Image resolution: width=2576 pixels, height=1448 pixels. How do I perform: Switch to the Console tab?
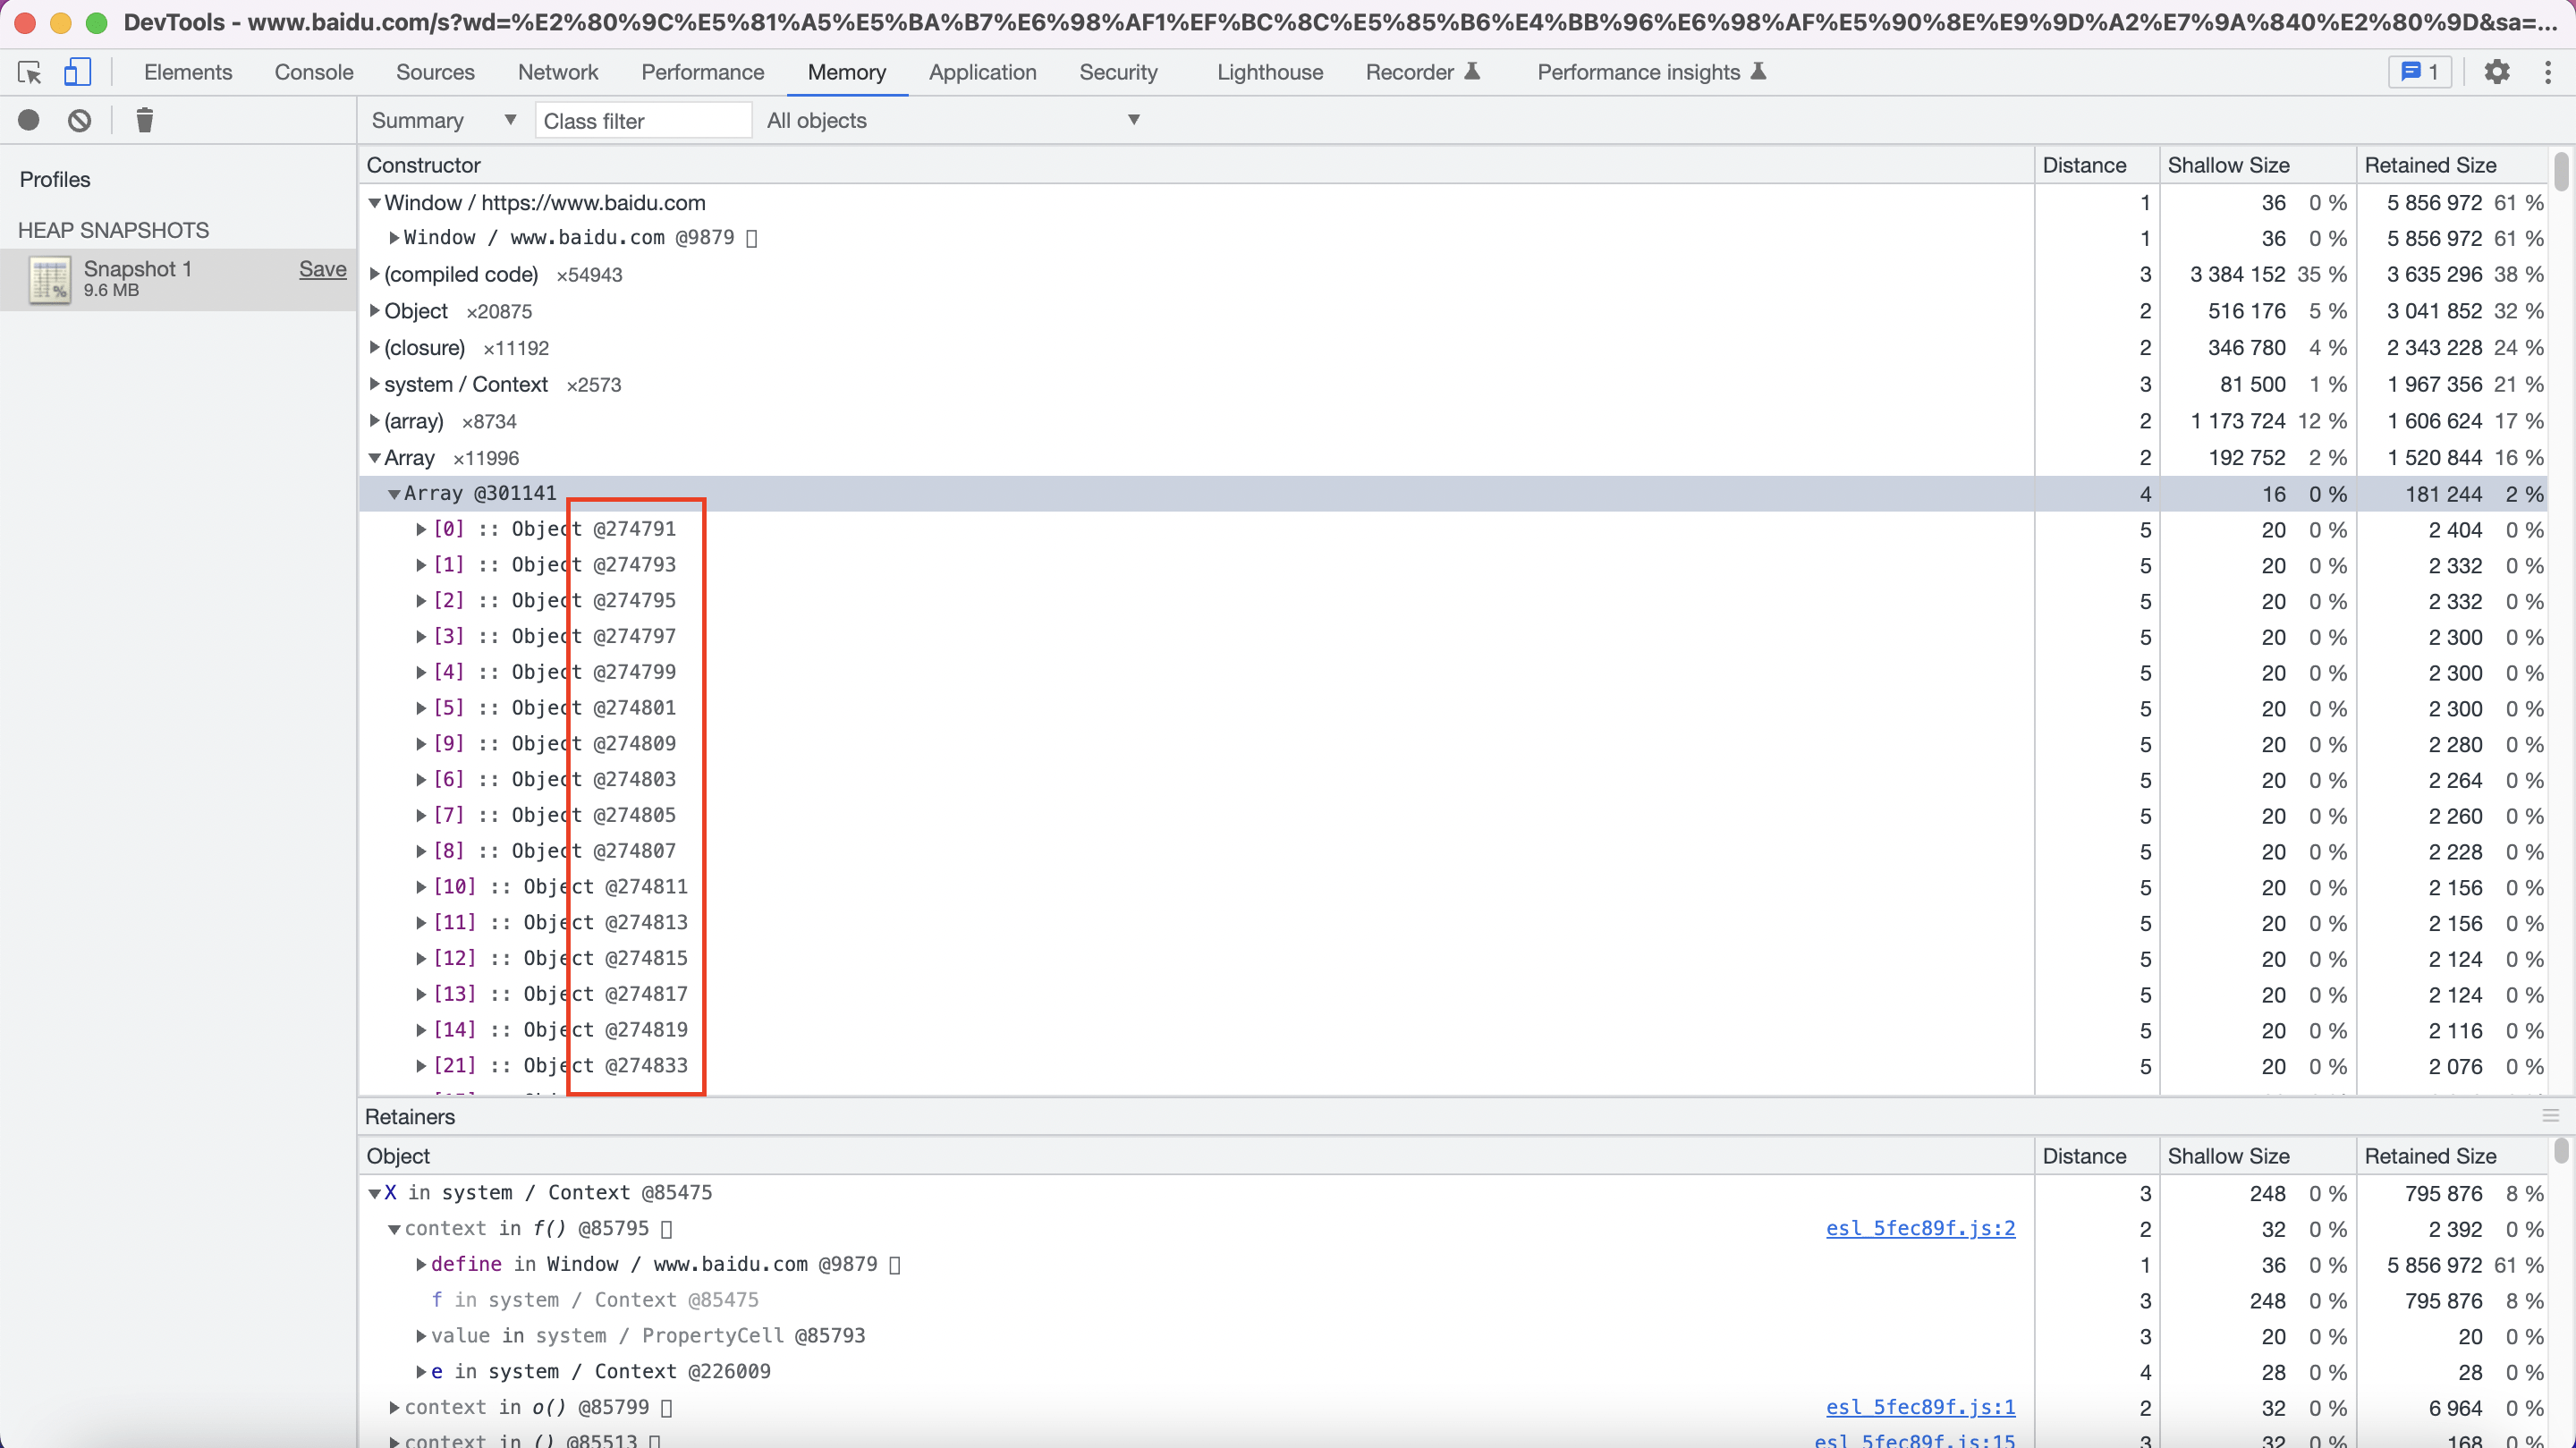point(313,72)
